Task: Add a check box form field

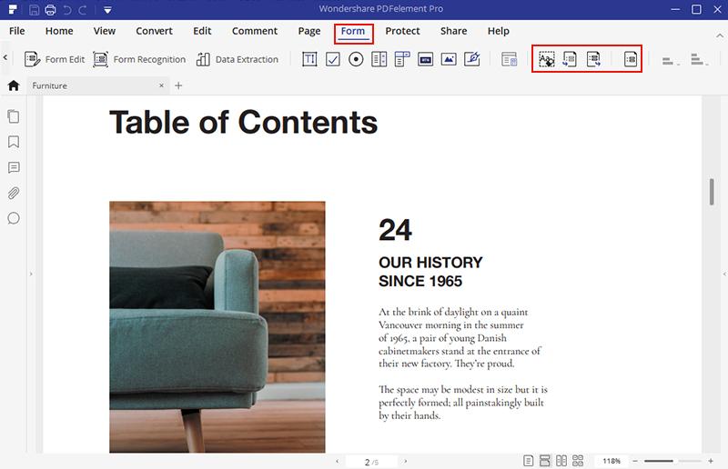Action: click(332, 59)
